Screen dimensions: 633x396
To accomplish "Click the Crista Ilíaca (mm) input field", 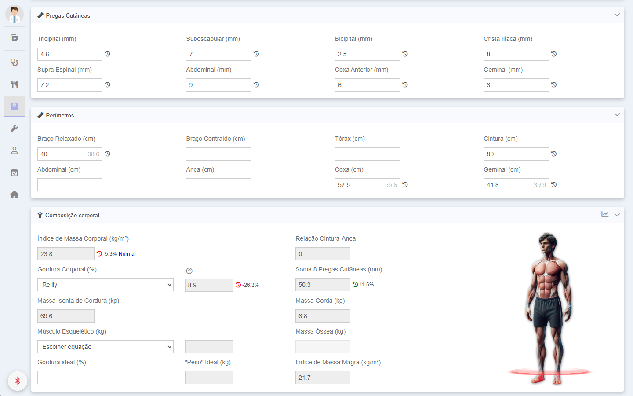I will [x=516, y=54].
